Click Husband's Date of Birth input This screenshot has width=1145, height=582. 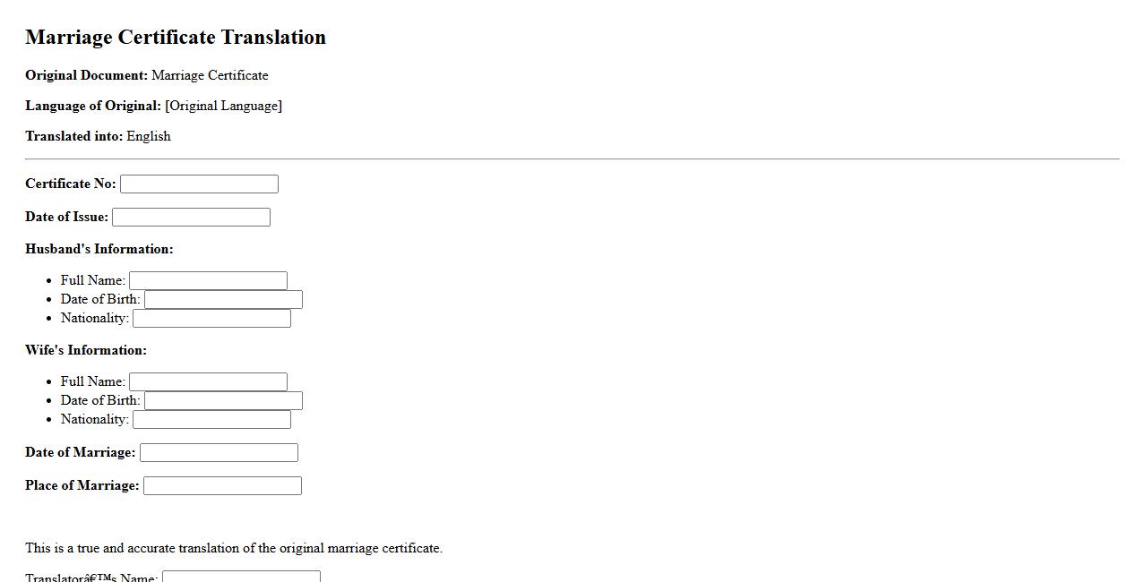[223, 299]
